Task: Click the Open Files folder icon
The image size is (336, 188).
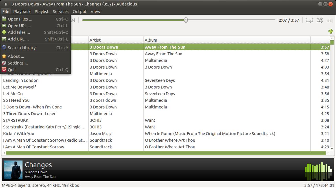Action: pyautogui.click(x=4, y=19)
